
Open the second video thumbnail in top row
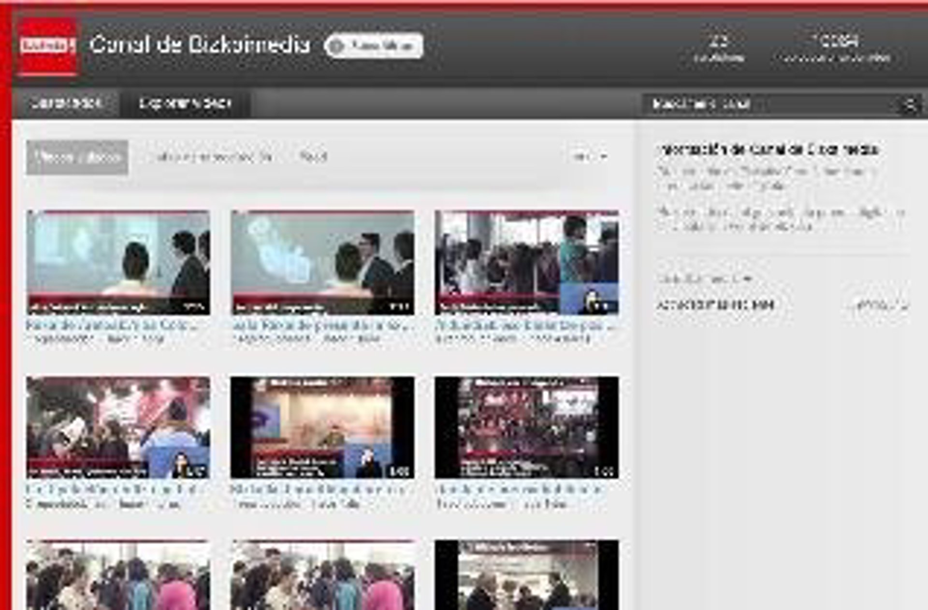click(x=322, y=262)
